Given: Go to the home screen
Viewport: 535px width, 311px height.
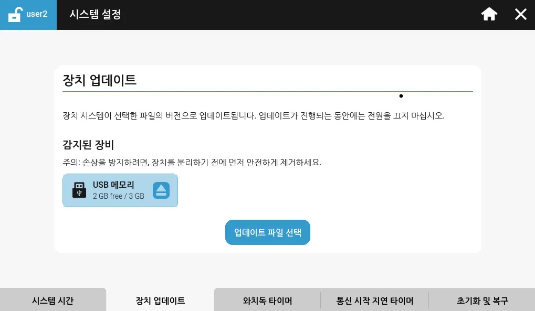Looking at the screenshot, I should tap(489, 14).
